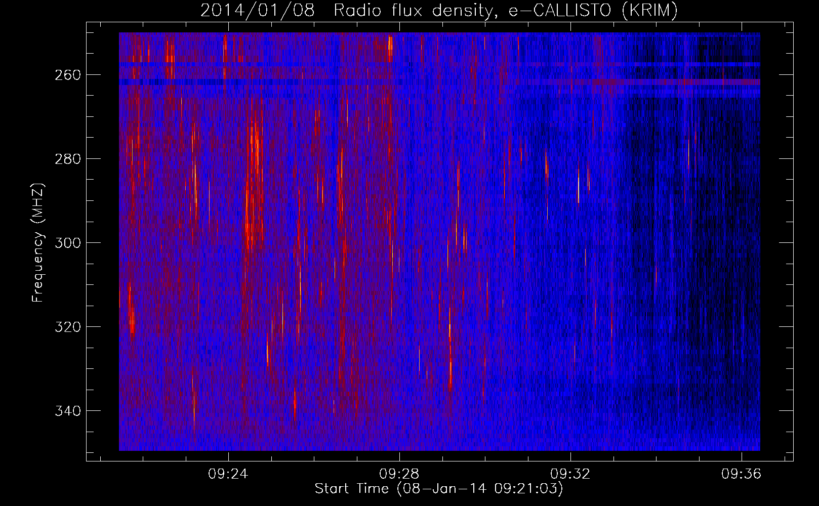Click the 09:36 time axis label

742,474
